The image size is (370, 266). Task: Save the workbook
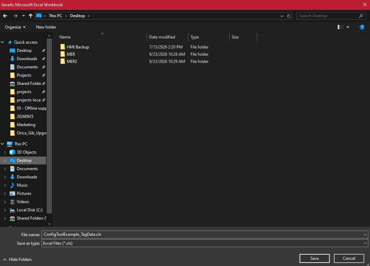tap(315, 258)
